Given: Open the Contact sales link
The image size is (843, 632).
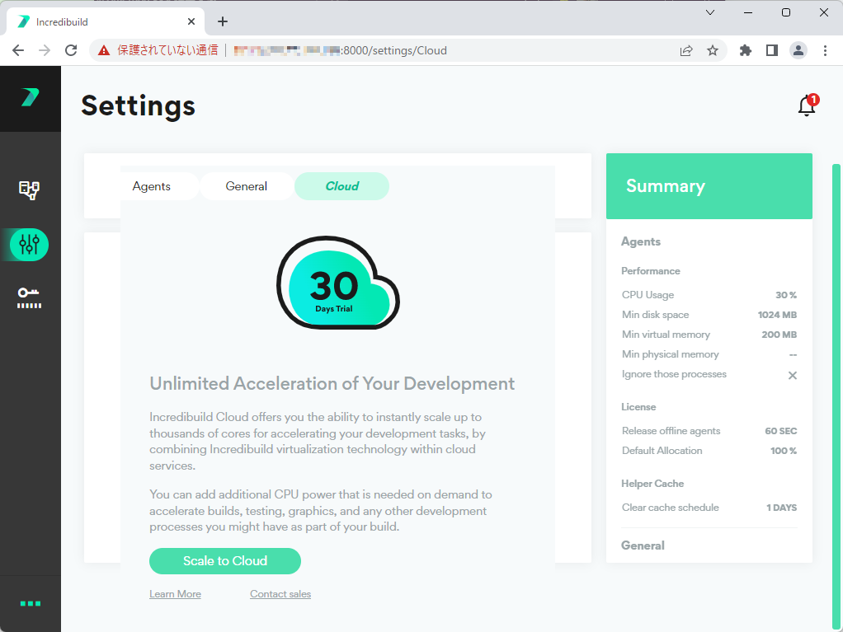Looking at the screenshot, I should tap(280, 593).
